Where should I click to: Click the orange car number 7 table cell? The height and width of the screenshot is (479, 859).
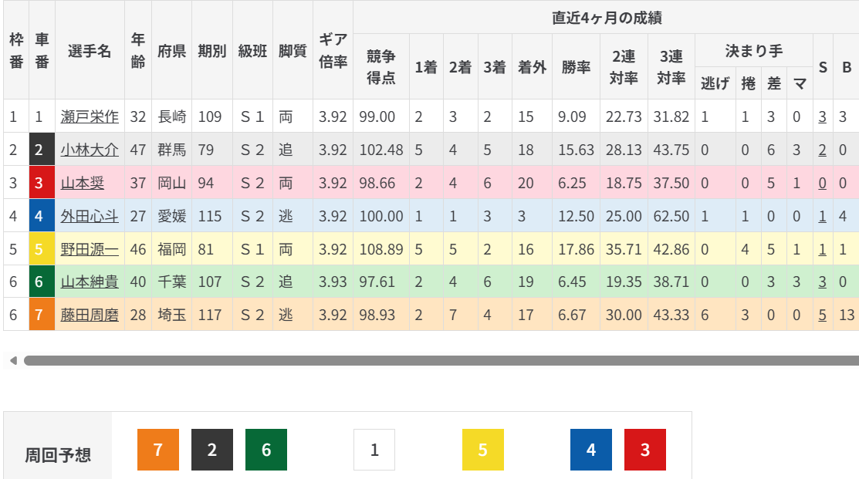[x=42, y=315]
